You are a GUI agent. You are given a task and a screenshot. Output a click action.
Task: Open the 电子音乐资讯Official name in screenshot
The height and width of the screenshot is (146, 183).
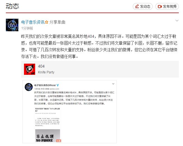click(45, 85)
